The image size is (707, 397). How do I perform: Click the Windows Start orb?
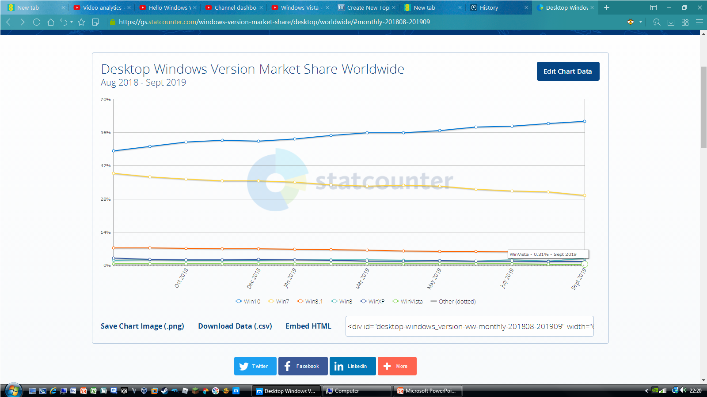[13, 390]
